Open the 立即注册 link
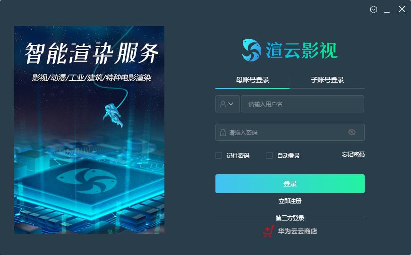The height and width of the screenshot is (255, 411). [290, 201]
